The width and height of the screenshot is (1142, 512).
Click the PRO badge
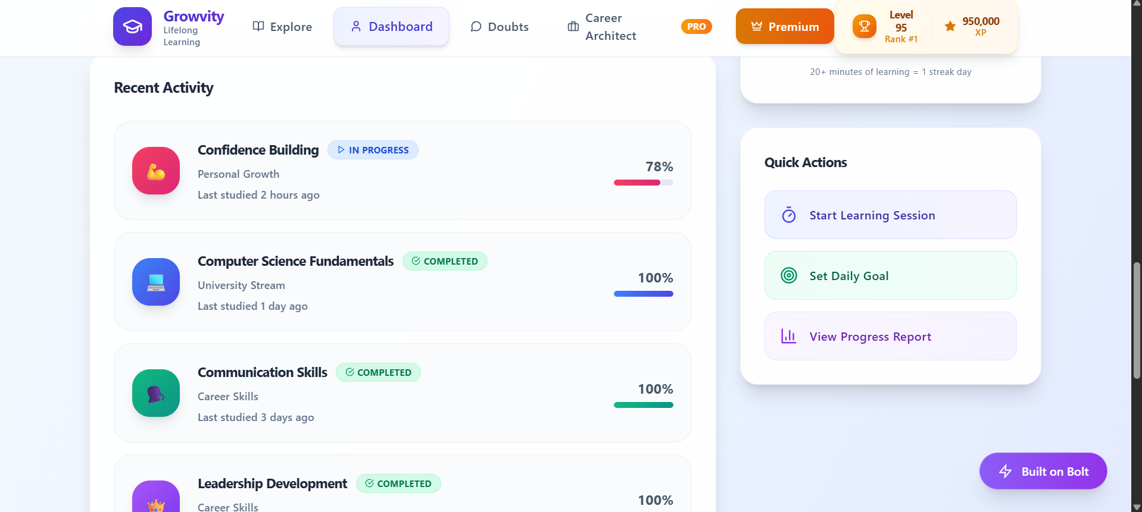(696, 27)
